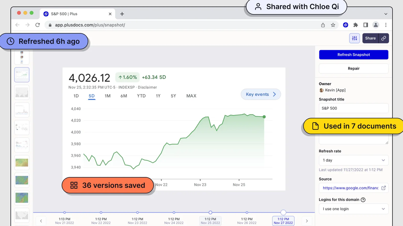Open the Chrome profile avatar
This screenshot has width=403, height=226.
click(x=376, y=25)
